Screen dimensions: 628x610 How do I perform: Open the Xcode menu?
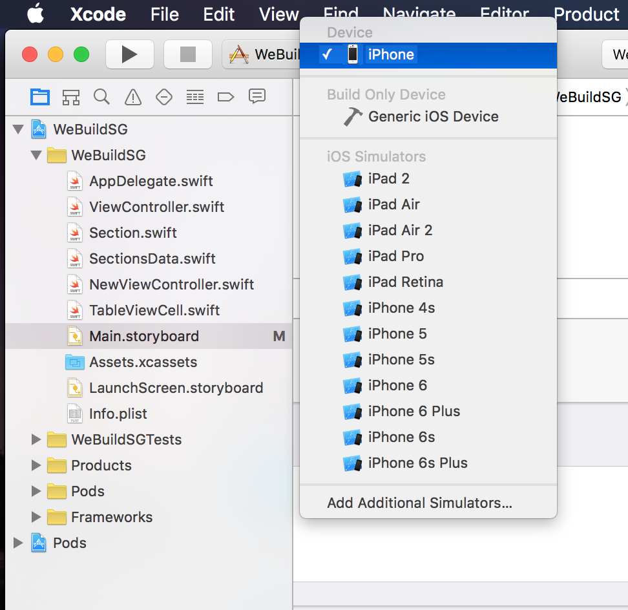pyautogui.click(x=98, y=14)
